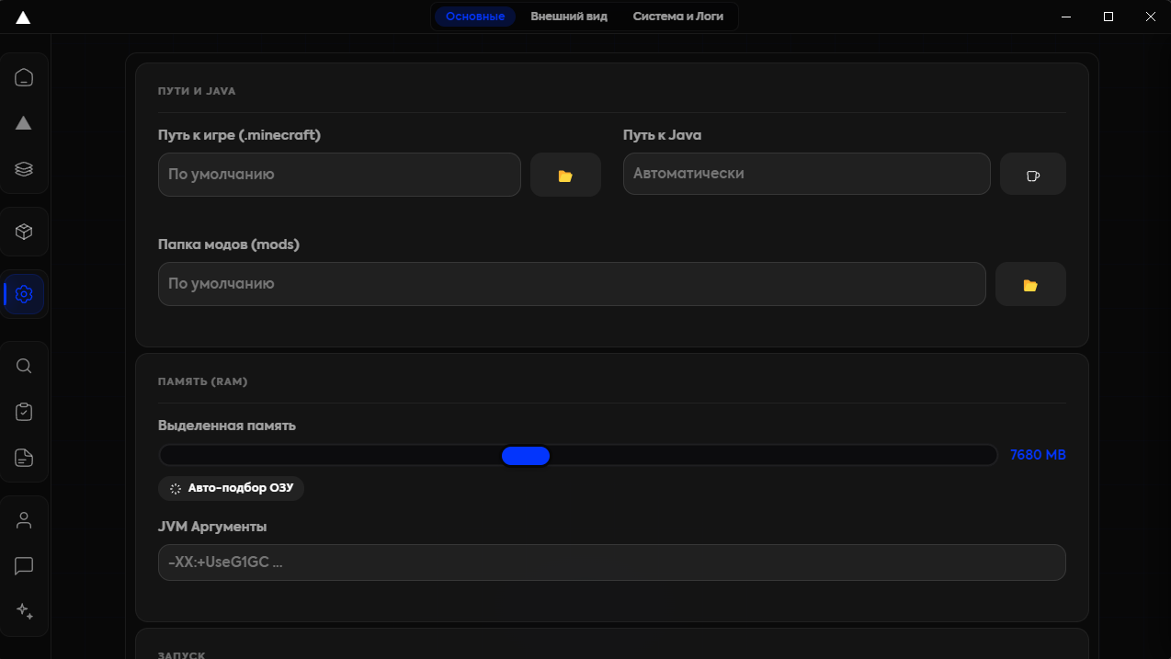
Task: Open the home page in the sidebar
Action: click(x=24, y=77)
